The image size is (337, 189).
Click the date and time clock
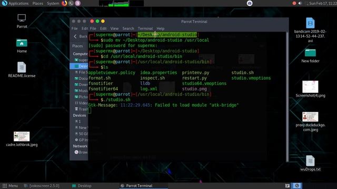click(323, 4)
